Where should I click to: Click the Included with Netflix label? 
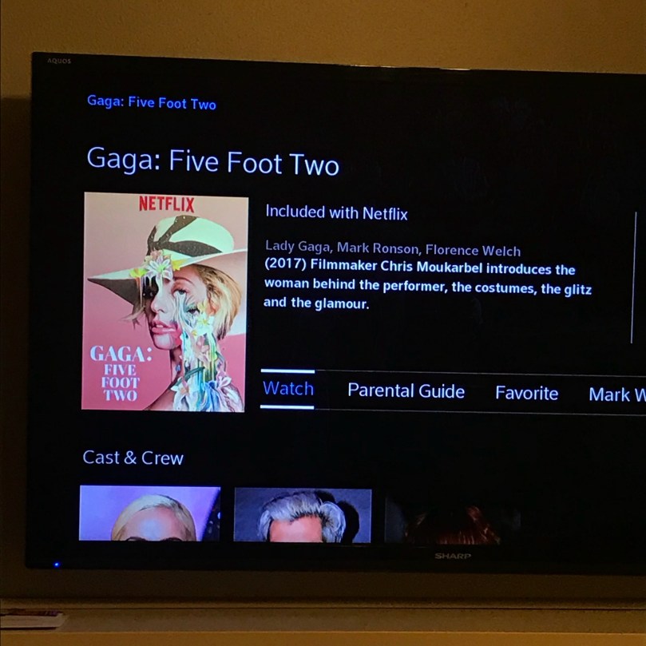click(336, 213)
